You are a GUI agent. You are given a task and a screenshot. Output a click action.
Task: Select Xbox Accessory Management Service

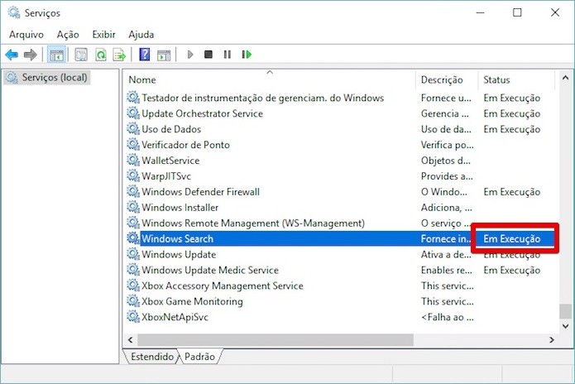pos(223,286)
